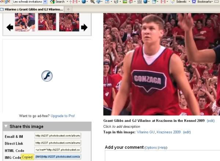Click the Bookmarks star icon
This screenshot has width=220, height=161.
pyautogui.click(x=194, y=2)
